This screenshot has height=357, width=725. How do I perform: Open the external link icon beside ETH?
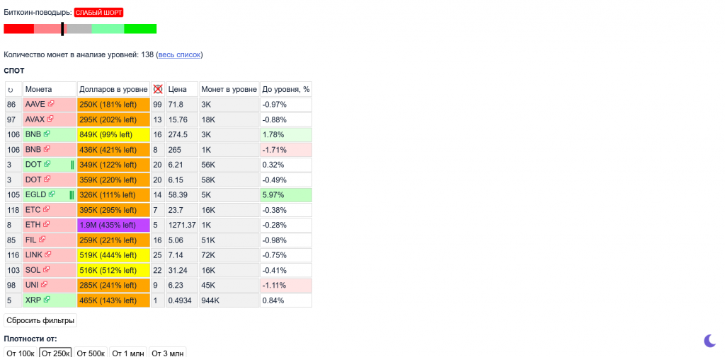47,224
